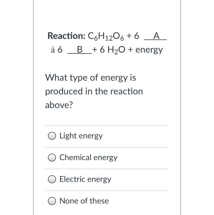Mark the None of these radio button
This screenshot has height=215, width=214.
[52, 201]
